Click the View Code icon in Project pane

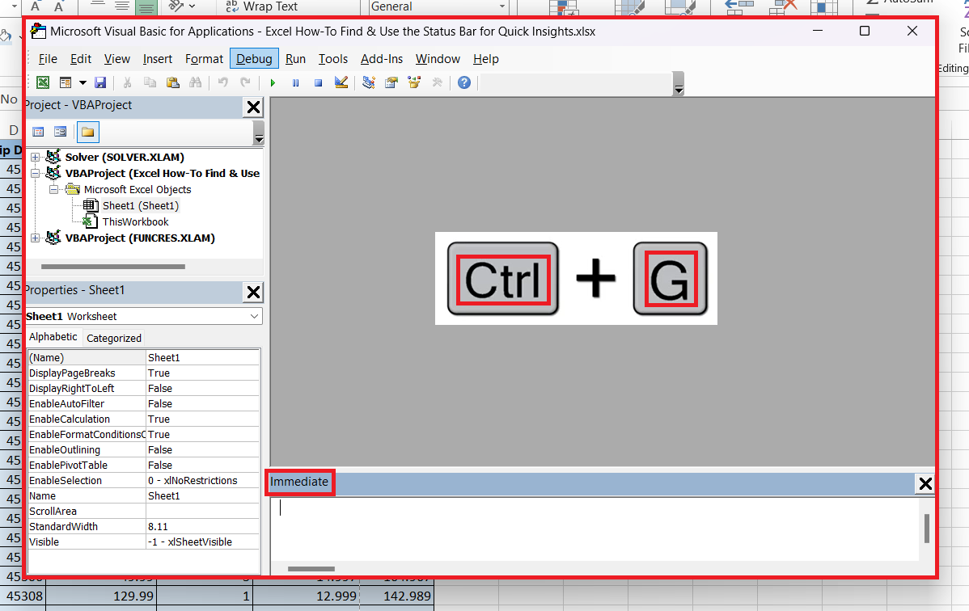(x=38, y=132)
